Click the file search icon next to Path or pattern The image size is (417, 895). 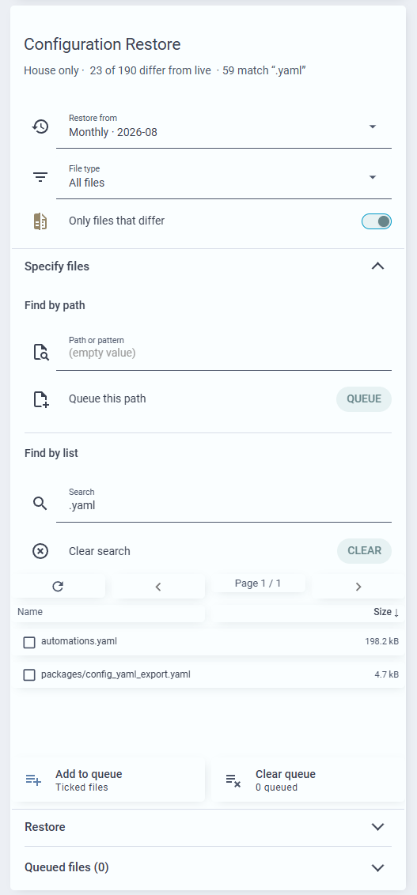[40, 352]
